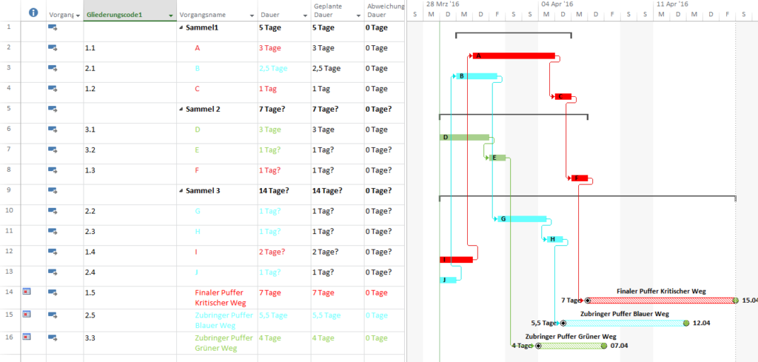Click the calendar constraint icon in row 14

[27, 292]
